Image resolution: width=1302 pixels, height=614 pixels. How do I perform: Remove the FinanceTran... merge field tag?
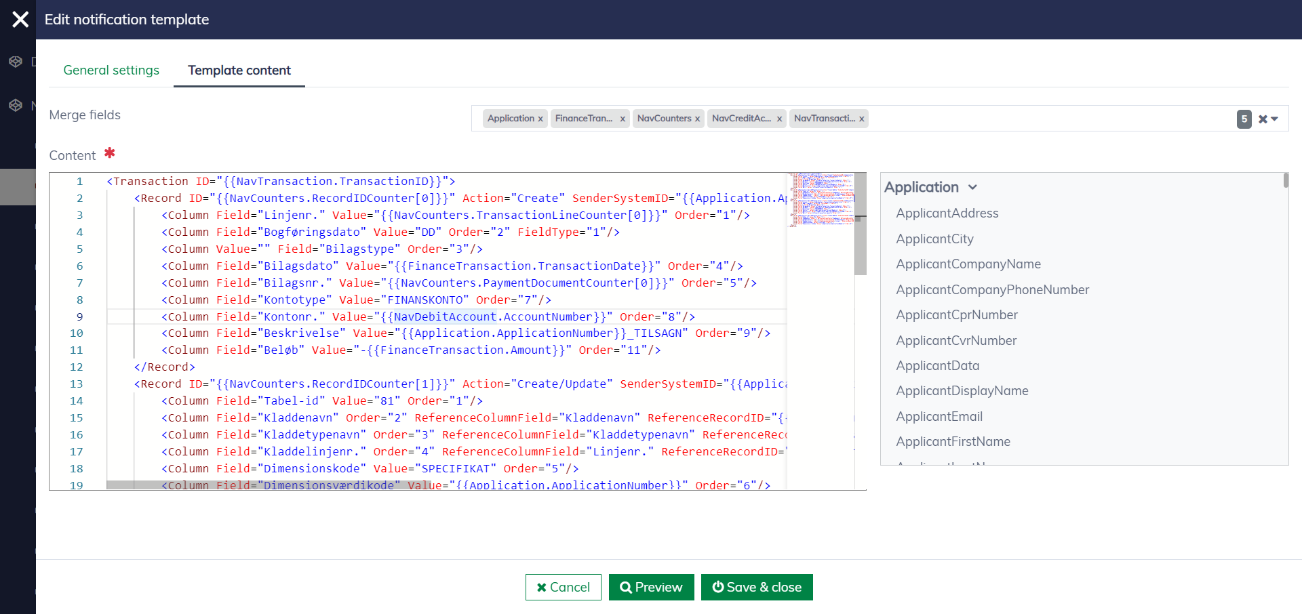pos(623,119)
